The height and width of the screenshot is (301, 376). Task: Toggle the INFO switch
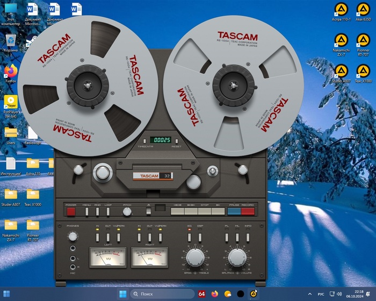coord(248,236)
